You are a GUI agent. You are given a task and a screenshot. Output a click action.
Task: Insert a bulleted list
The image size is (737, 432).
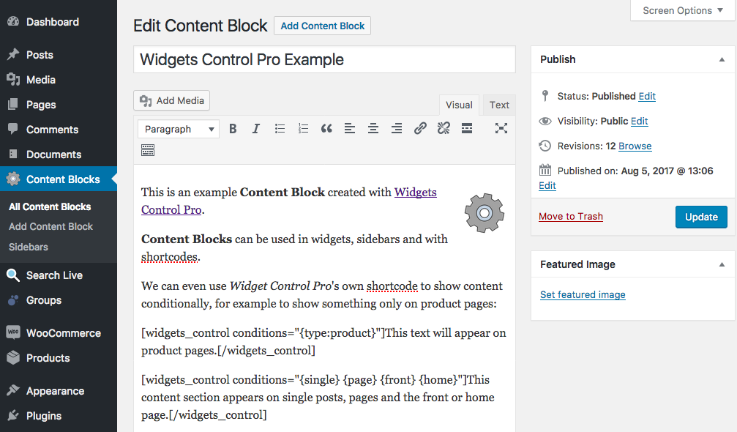[280, 128]
